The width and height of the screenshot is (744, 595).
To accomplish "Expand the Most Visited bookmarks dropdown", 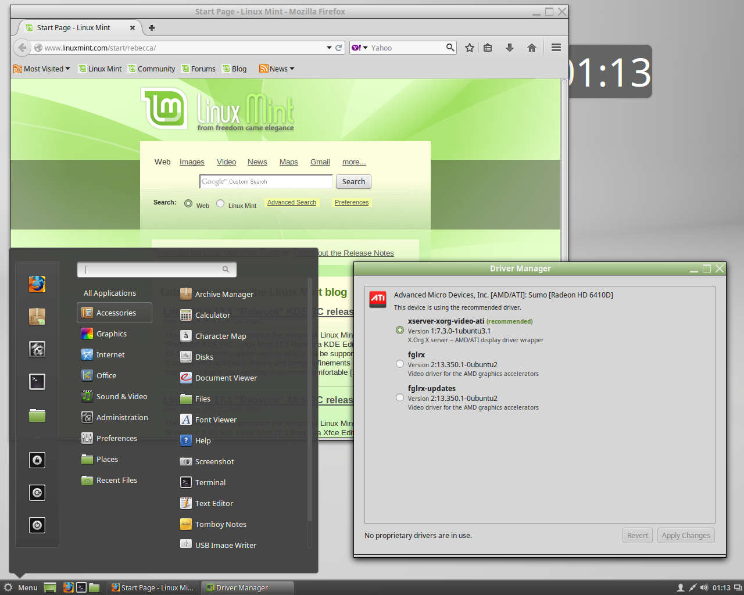I will coord(42,69).
